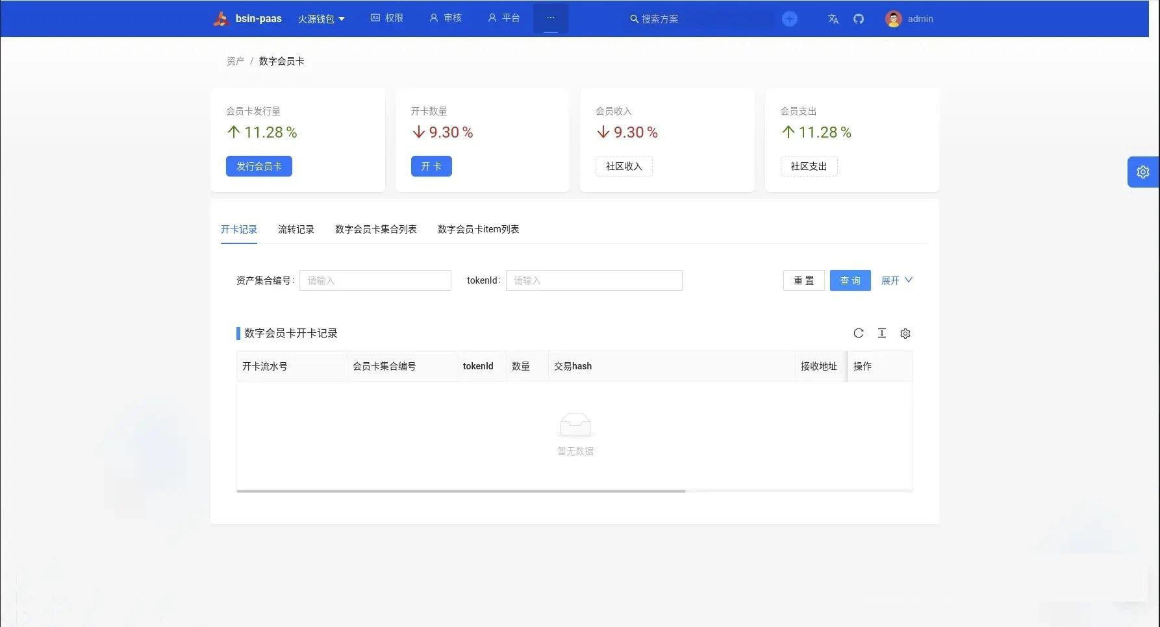Open the more menu ellipsis in navbar
The height and width of the screenshot is (627, 1160).
click(550, 18)
